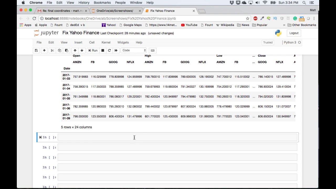Click the AdBlock extension icon
This screenshot has width=336, height=189.
255,18
